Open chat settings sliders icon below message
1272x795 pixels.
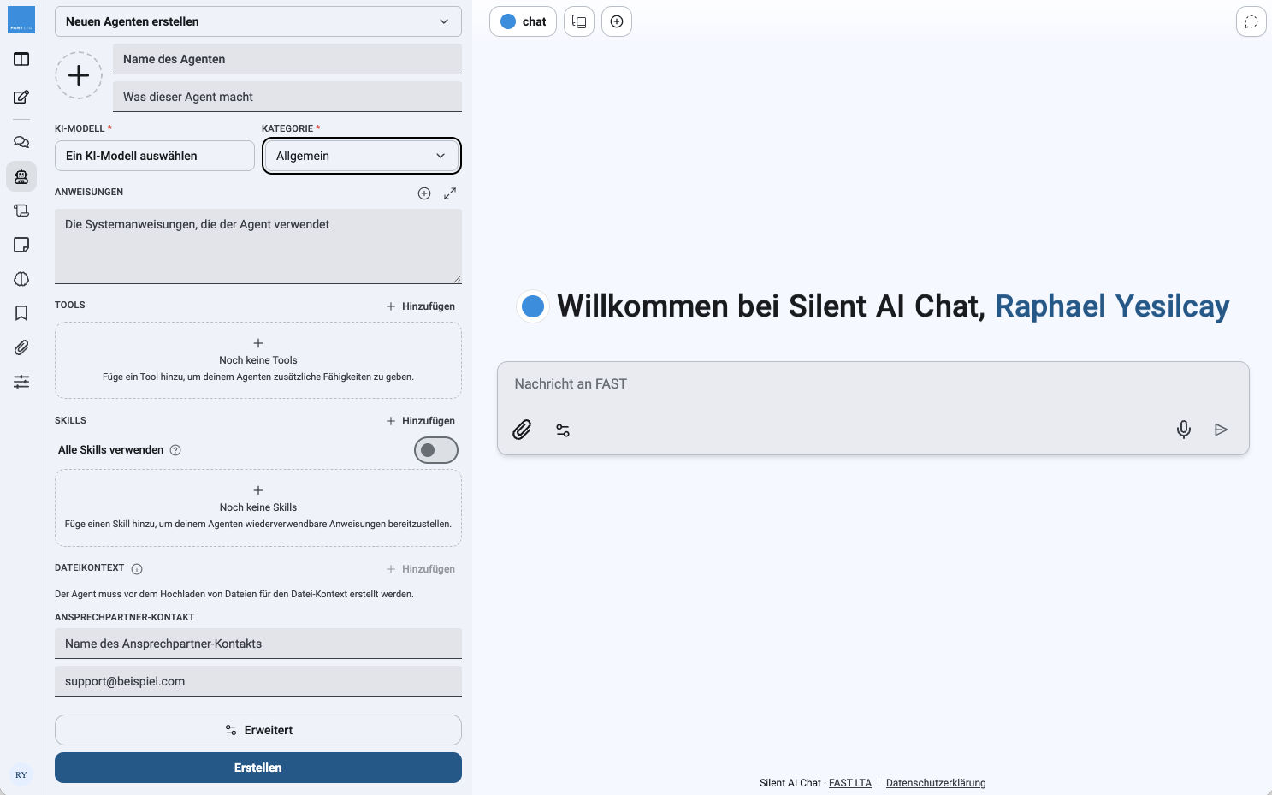[563, 430]
